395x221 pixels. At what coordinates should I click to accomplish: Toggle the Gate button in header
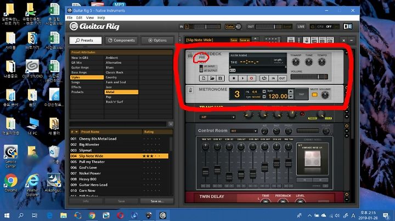pyautogui.click(x=229, y=27)
